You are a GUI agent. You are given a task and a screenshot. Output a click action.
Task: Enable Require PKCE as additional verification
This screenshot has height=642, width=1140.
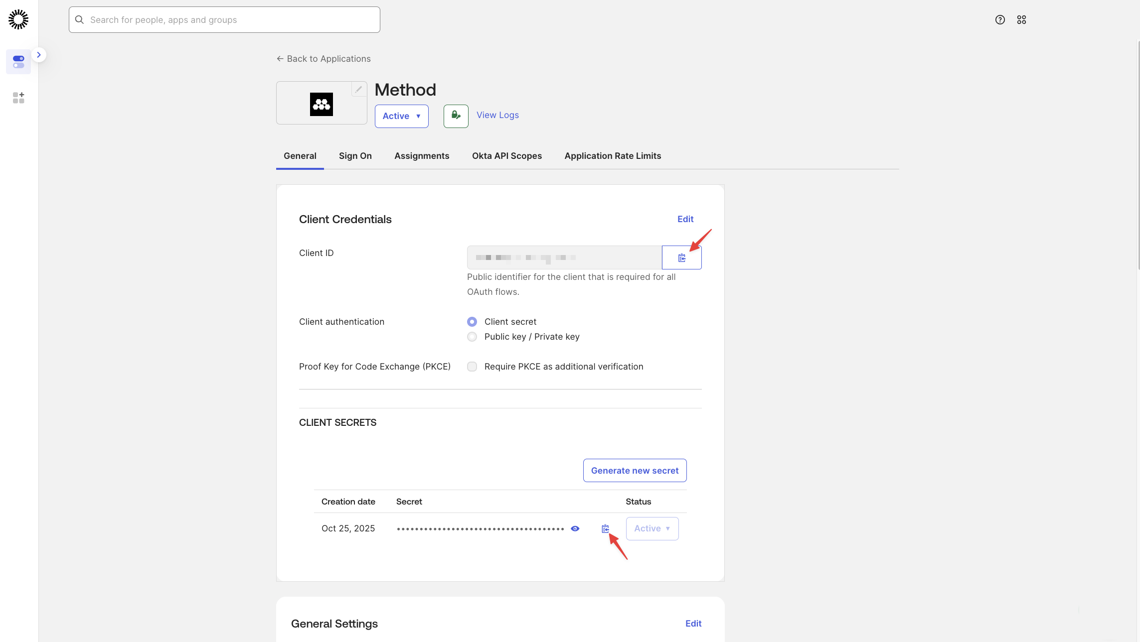pyautogui.click(x=472, y=367)
